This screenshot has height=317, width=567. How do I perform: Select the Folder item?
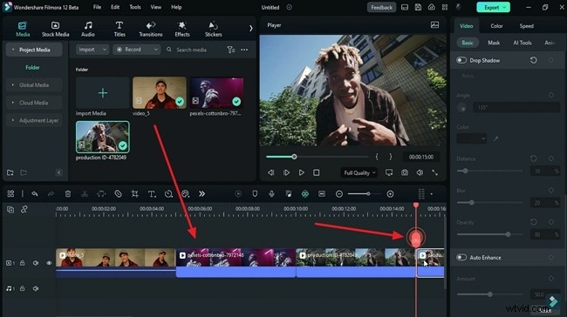tap(32, 68)
